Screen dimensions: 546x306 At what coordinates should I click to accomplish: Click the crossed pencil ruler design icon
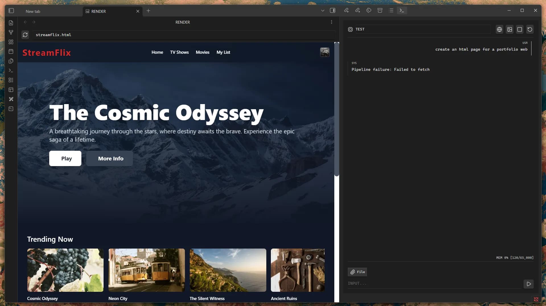pyautogui.click(x=11, y=99)
